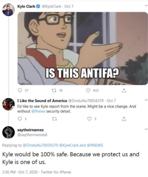The height and width of the screenshot is (177, 148).
Task: Expand options menu for Kyle Clark's tweet
Action: (x=146, y=6)
